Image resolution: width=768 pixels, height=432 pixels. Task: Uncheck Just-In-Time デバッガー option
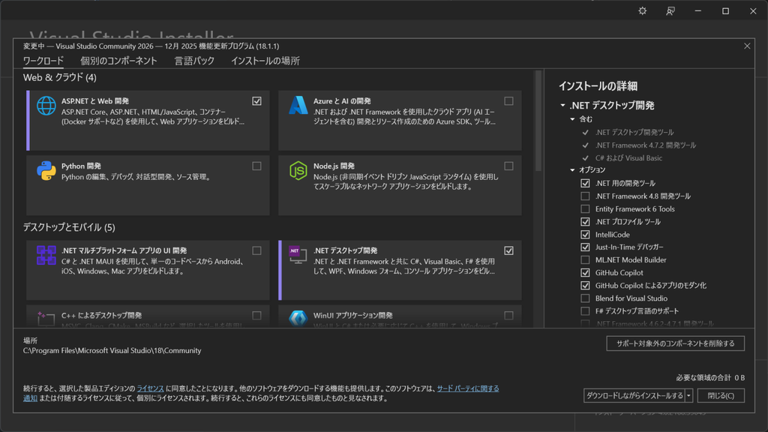[585, 247]
